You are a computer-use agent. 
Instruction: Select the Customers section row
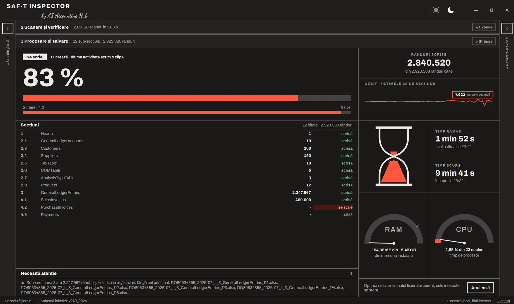pyautogui.click(x=187, y=148)
